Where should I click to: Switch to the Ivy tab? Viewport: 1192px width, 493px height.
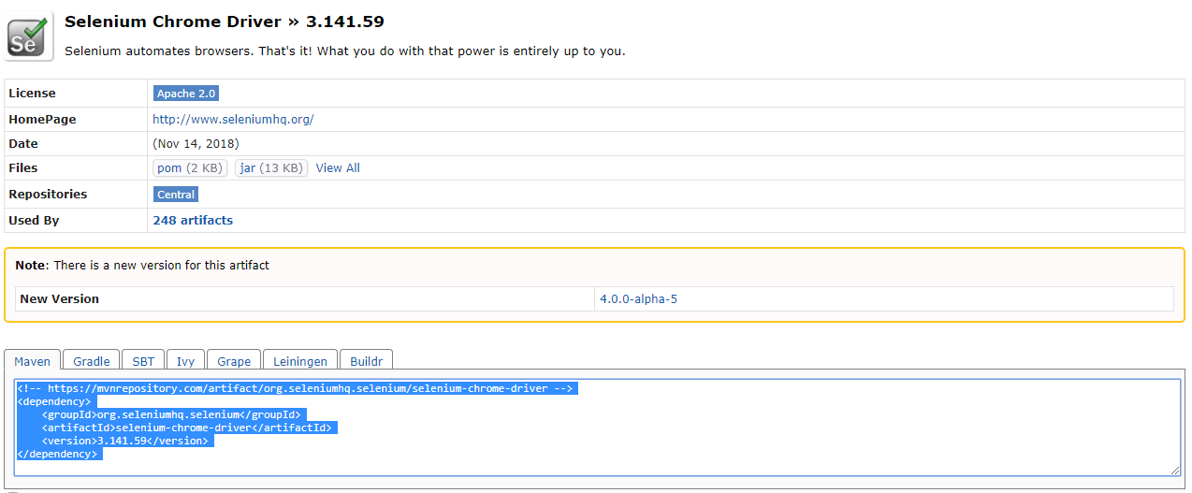(x=186, y=361)
